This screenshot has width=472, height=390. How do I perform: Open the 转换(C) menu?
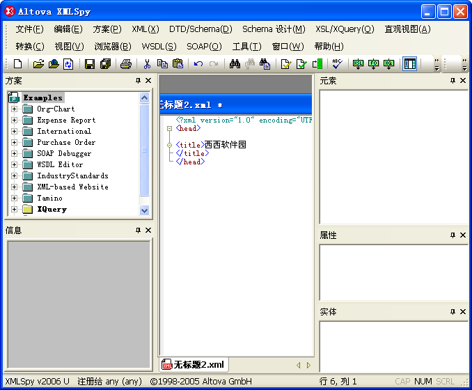click(x=30, y=47)
